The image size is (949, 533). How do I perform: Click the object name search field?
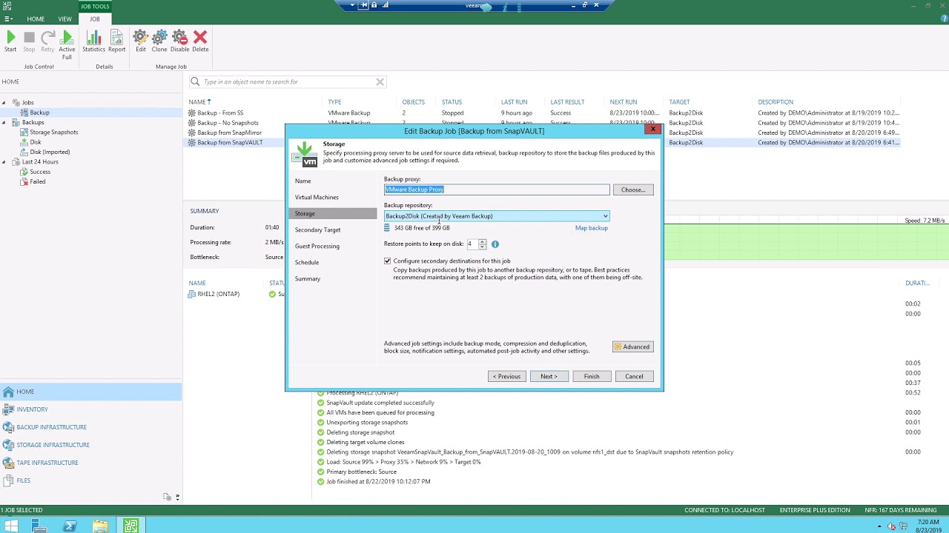point(288,82)
